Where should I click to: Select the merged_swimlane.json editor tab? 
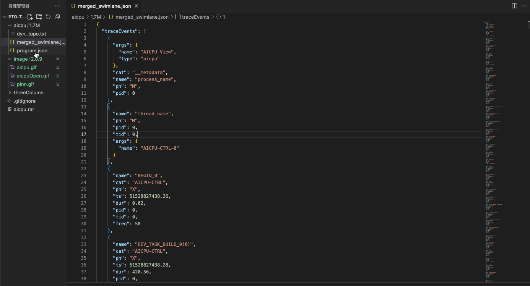pyautogui.click(x=104, y=6)
